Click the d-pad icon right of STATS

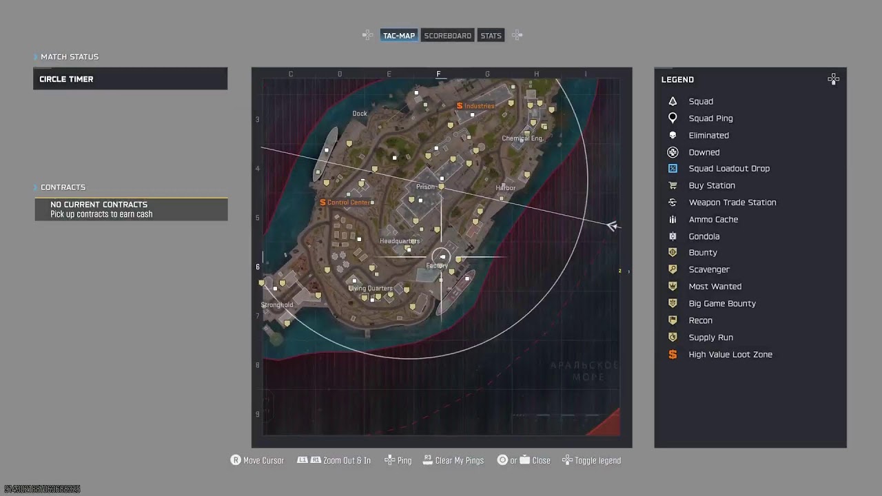[517, 35]
